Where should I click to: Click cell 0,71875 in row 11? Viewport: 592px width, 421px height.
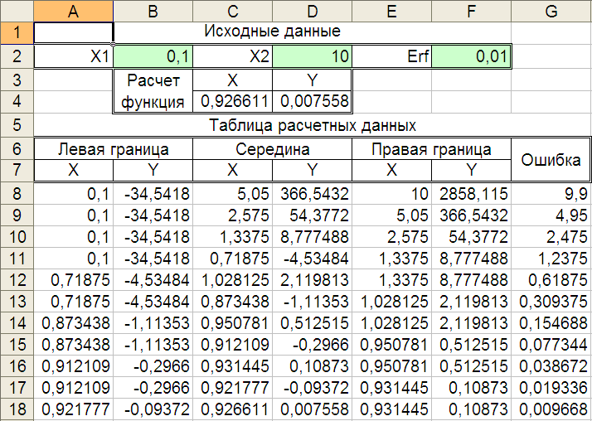[232, 258]
